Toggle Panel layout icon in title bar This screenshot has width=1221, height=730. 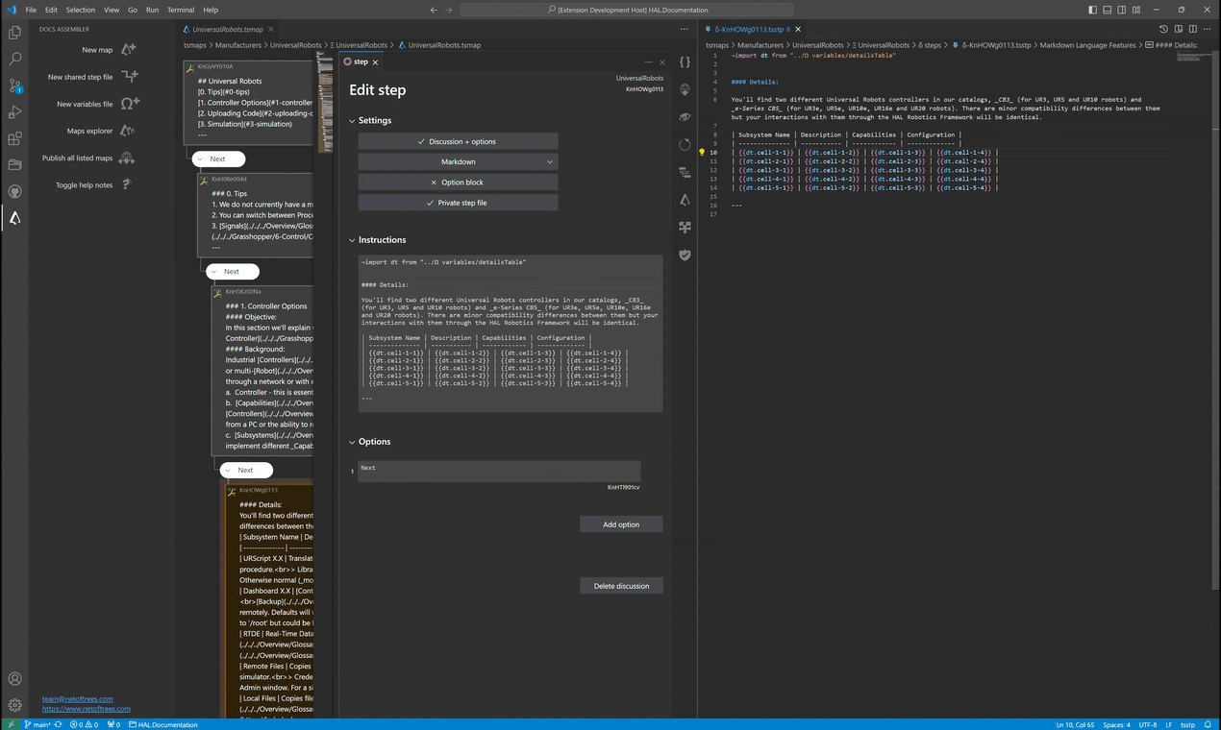[1108, 10]
